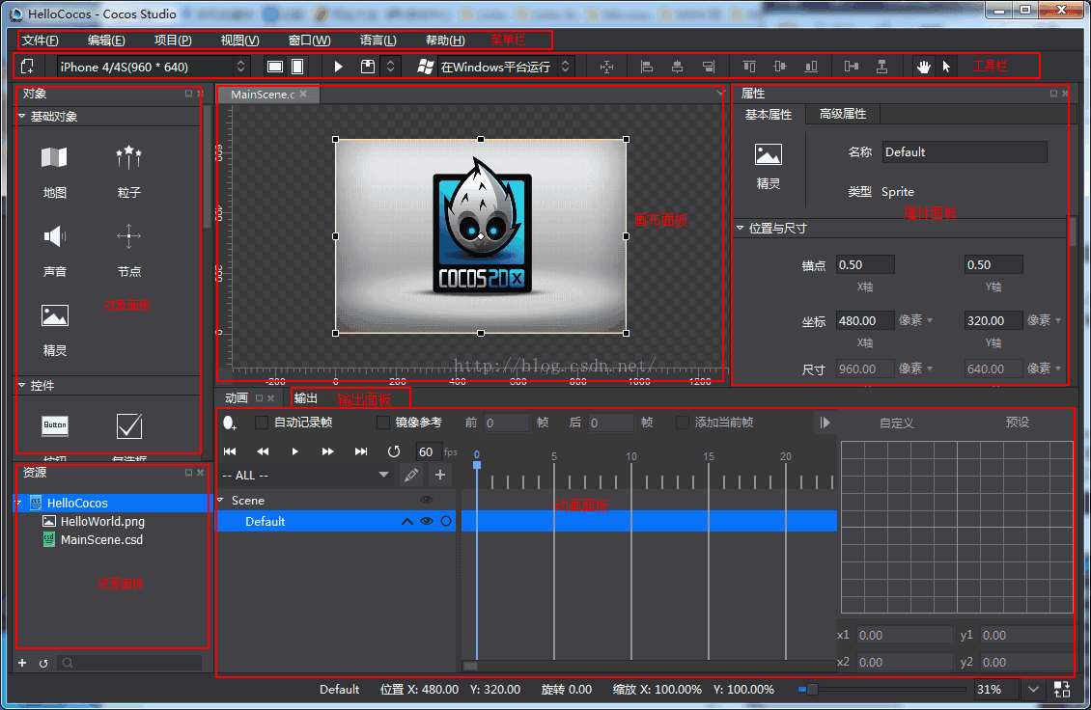Switch to the 输出 tab
The image size is (1091, 710).
coord(306,397)
